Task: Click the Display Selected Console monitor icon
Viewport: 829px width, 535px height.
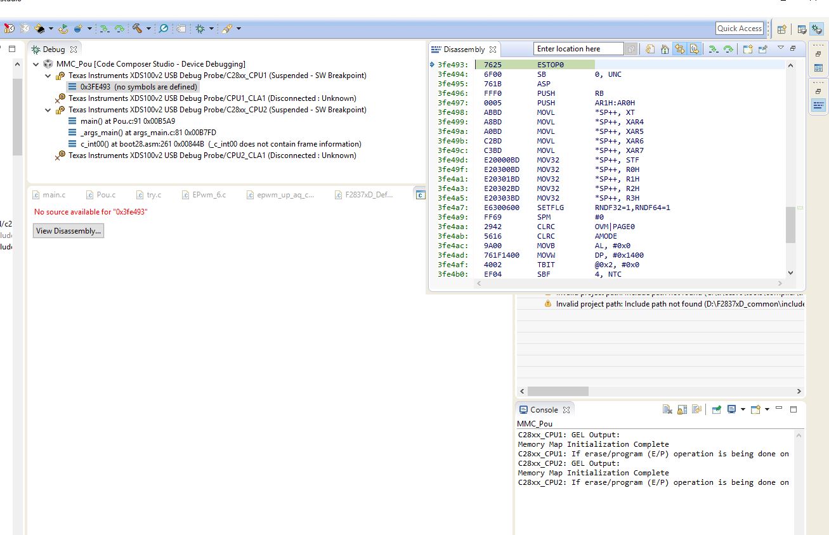Action: (731, 409)
